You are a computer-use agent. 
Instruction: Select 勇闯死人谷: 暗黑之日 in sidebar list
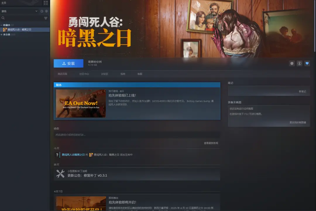[x=25, y=30]
